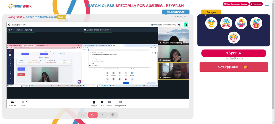Click Stop button in Agrima's shared screen
Screen dimensions: 275x124
[21, 75]
